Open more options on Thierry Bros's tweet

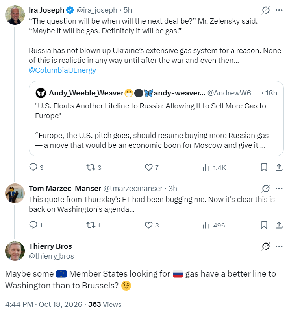279,246
